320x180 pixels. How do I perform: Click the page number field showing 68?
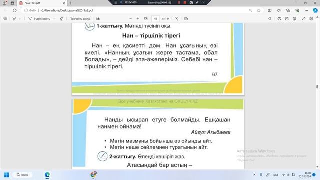[x=155, y=19]
